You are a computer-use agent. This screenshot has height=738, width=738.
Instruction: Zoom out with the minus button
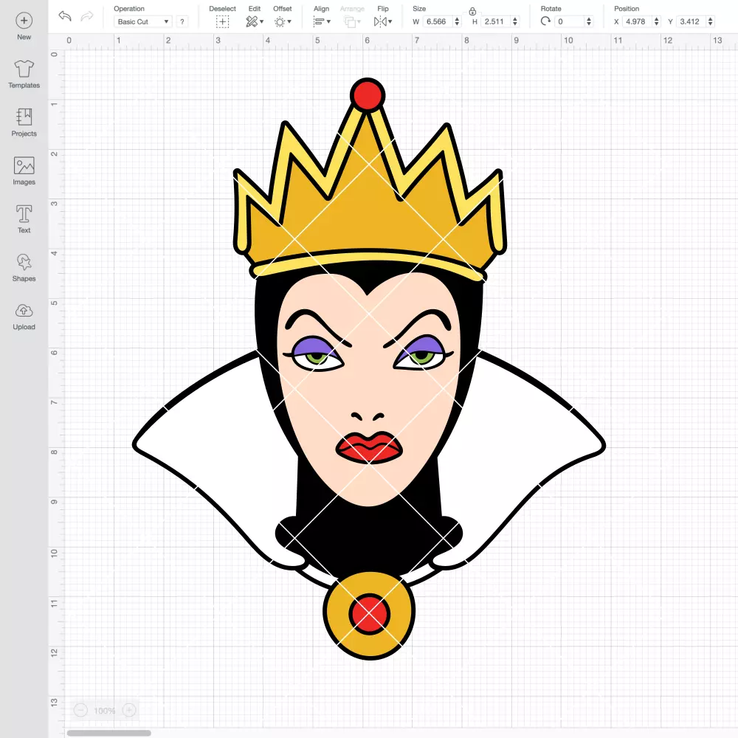tap(80, 710)
